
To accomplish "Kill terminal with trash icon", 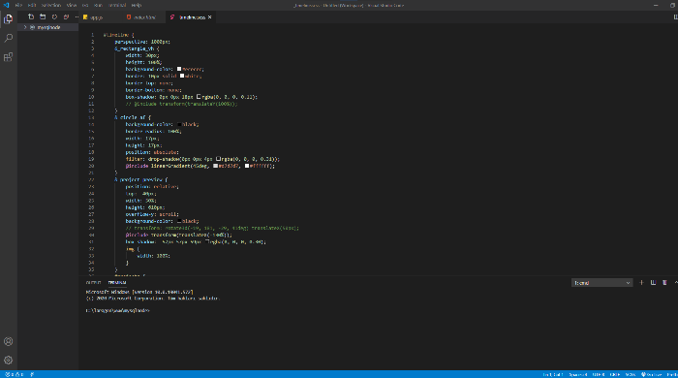I will tap(664, 282).
